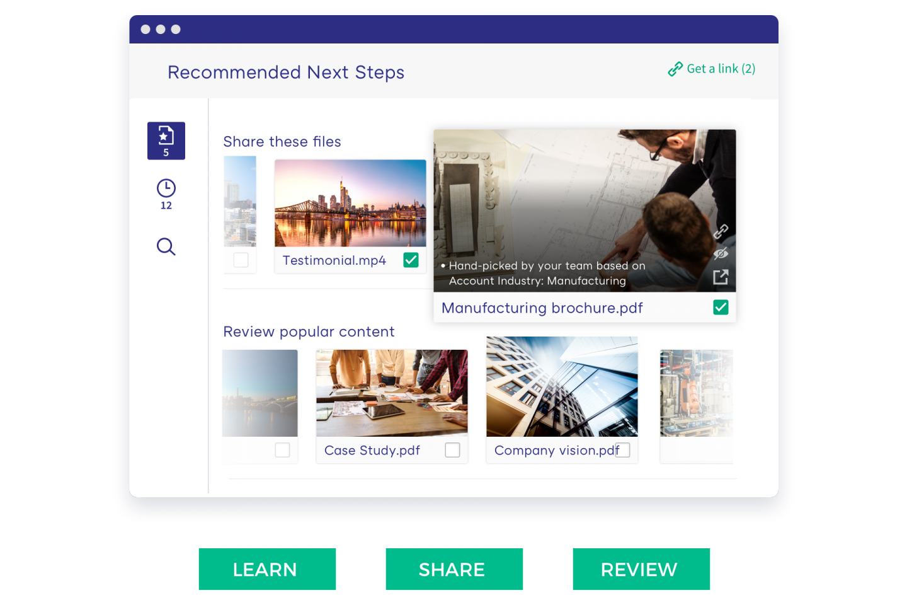
Task: Open the Company vision.pdf building thumbnail
Action: click(562, 386)
